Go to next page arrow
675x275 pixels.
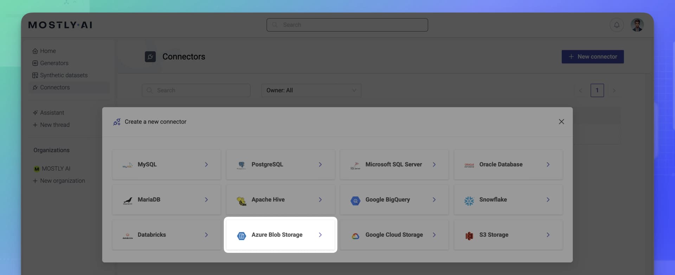pyautogui.click(x=614, y=91)
